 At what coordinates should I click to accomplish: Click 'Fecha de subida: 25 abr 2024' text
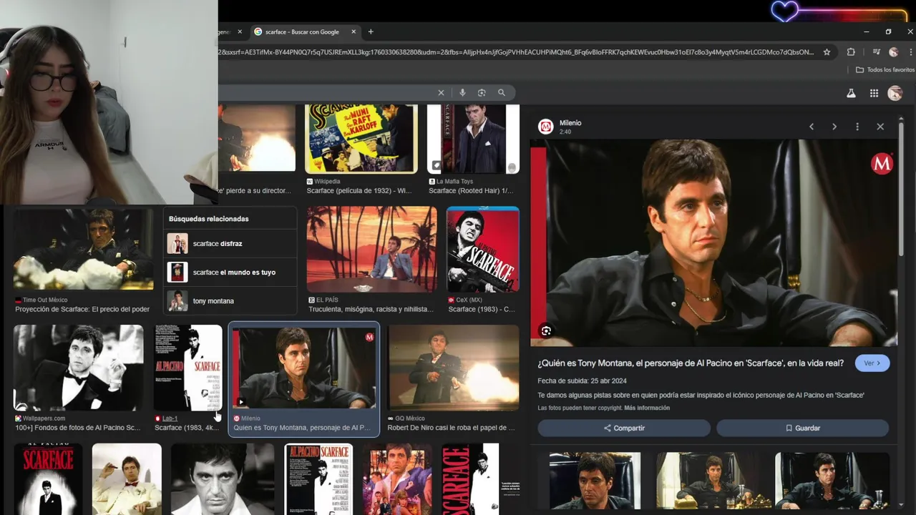[582, 381]
